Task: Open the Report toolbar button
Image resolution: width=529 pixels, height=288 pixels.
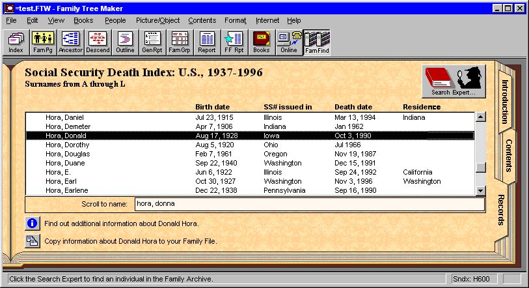Action: (207, 42)
